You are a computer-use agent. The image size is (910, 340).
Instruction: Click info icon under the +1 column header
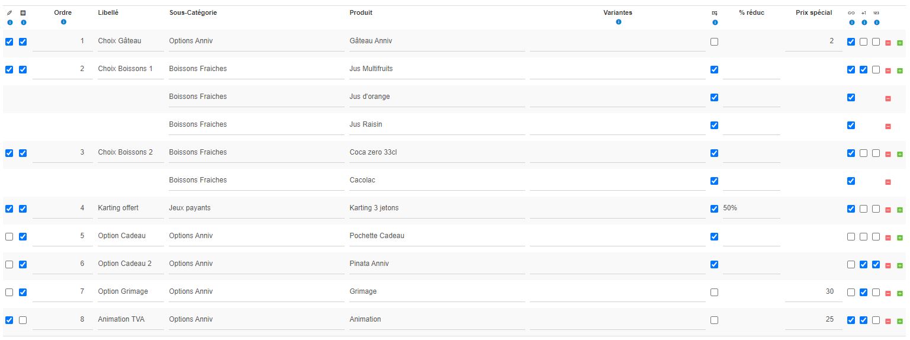point(864,23)
